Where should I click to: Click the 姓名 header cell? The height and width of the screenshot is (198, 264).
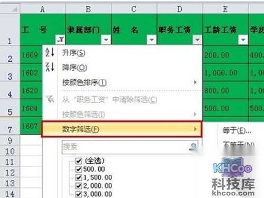(x=134, y=30)
